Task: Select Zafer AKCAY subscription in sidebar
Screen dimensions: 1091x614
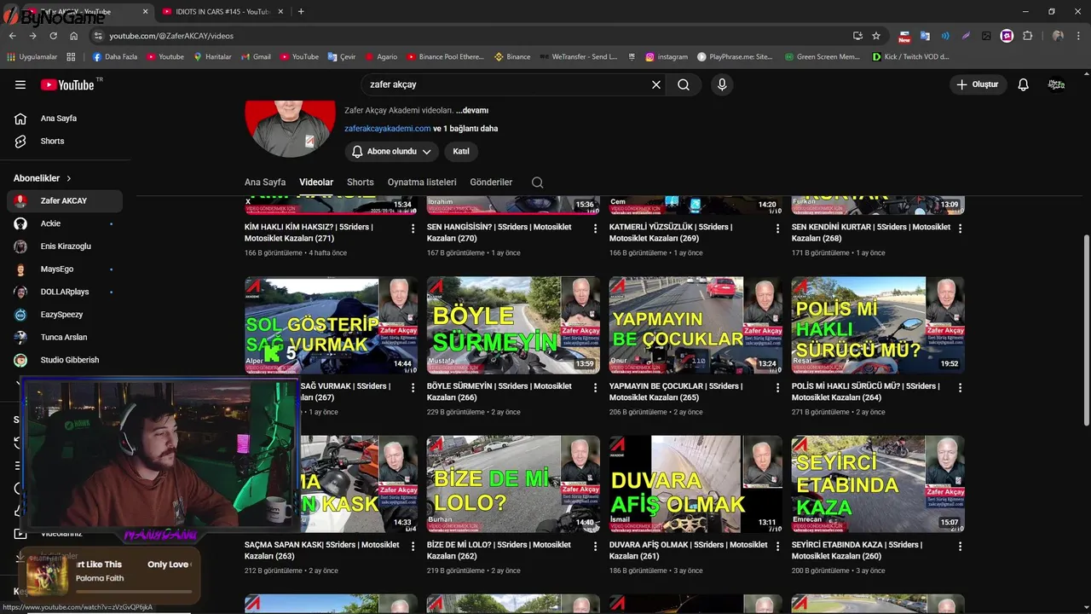Action: tap(64, 200)
